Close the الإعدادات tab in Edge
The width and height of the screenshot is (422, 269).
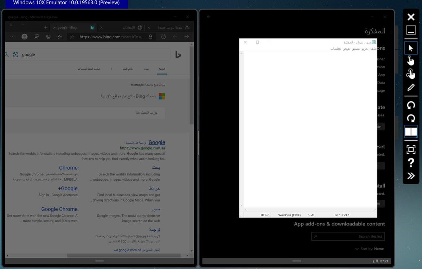(102, 27)
